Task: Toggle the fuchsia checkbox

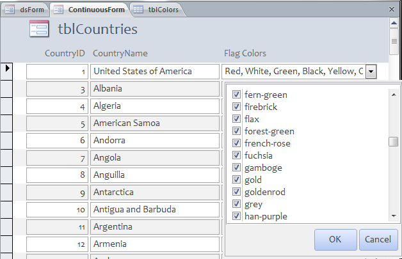Action: [236, 155]
